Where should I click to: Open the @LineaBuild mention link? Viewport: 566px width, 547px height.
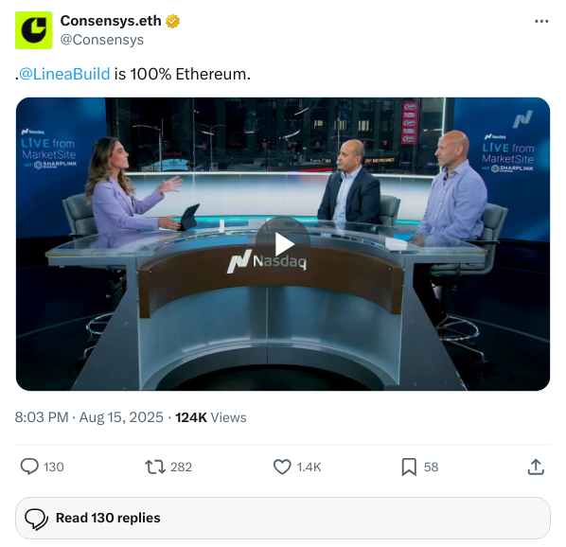(64, 75)
